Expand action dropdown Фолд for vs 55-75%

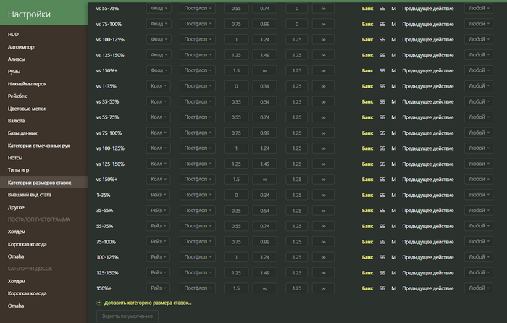pyautogui.click(x=159, y=9)
